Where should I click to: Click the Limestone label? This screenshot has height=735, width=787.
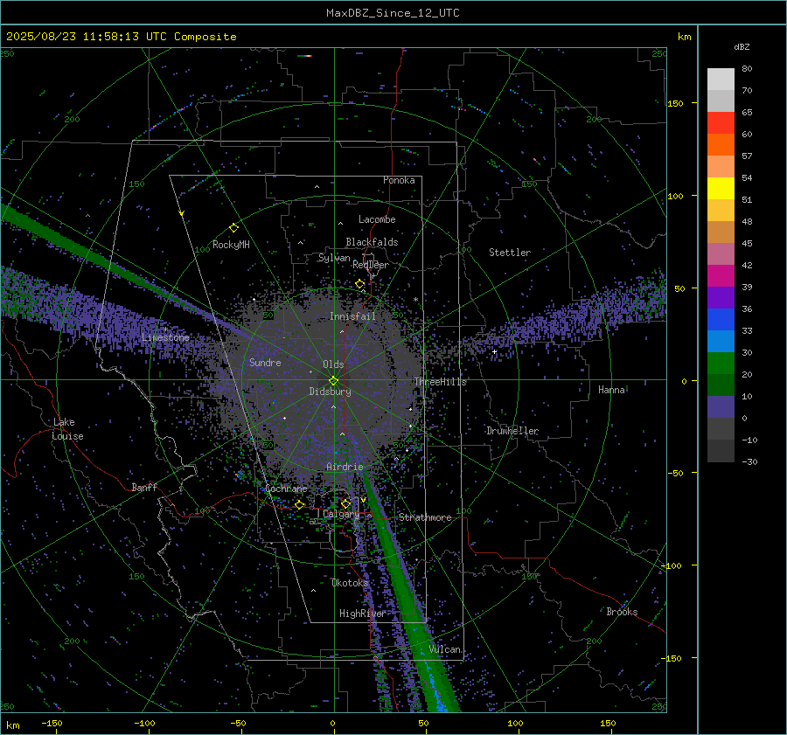[x=165, y=337]
